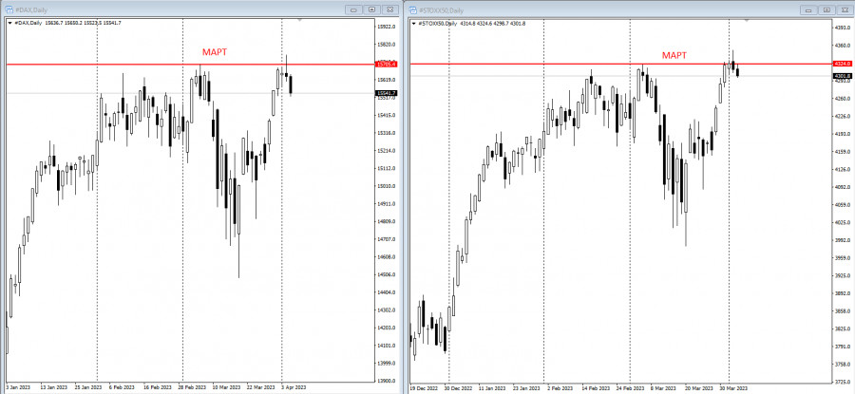Close the #DAX,Daily chart window
Screen dimensions: 855x394
click(389, 9)
